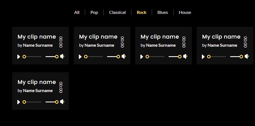Play the first clip in top row
This screenshot has width=255, height=126.
[x=19, y=57]
